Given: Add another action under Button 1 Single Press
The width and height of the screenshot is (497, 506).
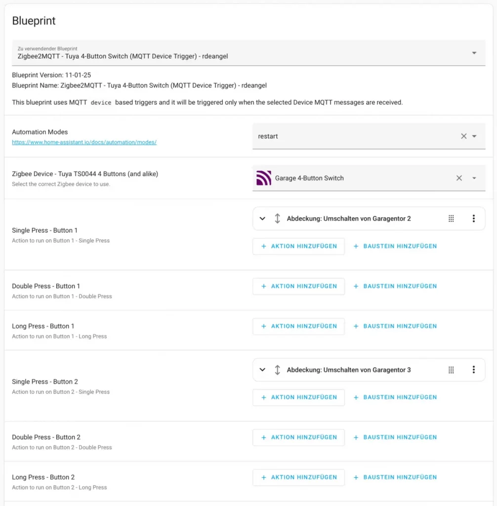Looking at the screenshot, I should (x=298, y=246).
